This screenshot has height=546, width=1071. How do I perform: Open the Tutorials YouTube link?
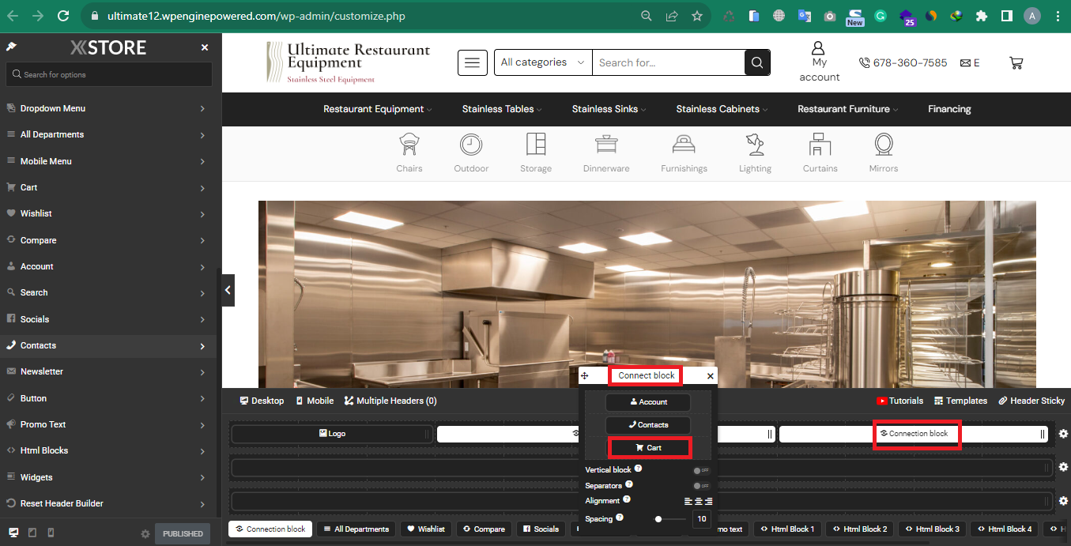(900, 401)
